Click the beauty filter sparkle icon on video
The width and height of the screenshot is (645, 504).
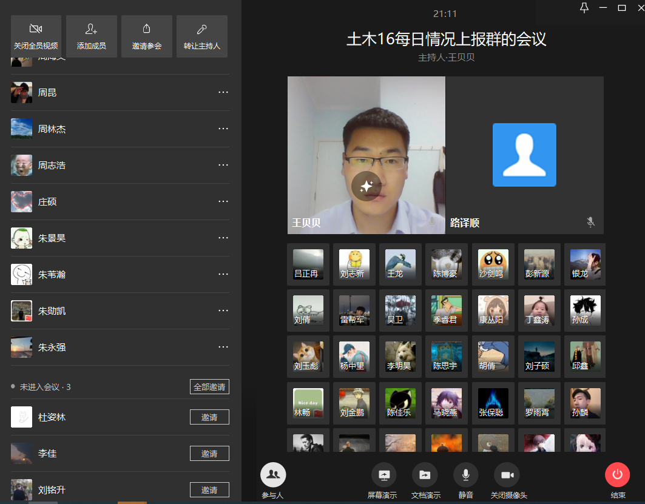(366, 186)
